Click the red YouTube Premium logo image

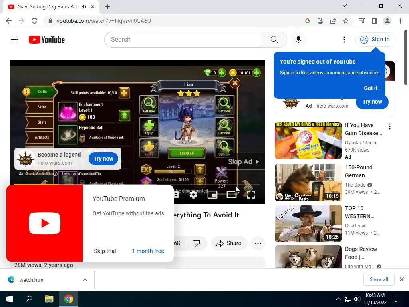(45, 223)
